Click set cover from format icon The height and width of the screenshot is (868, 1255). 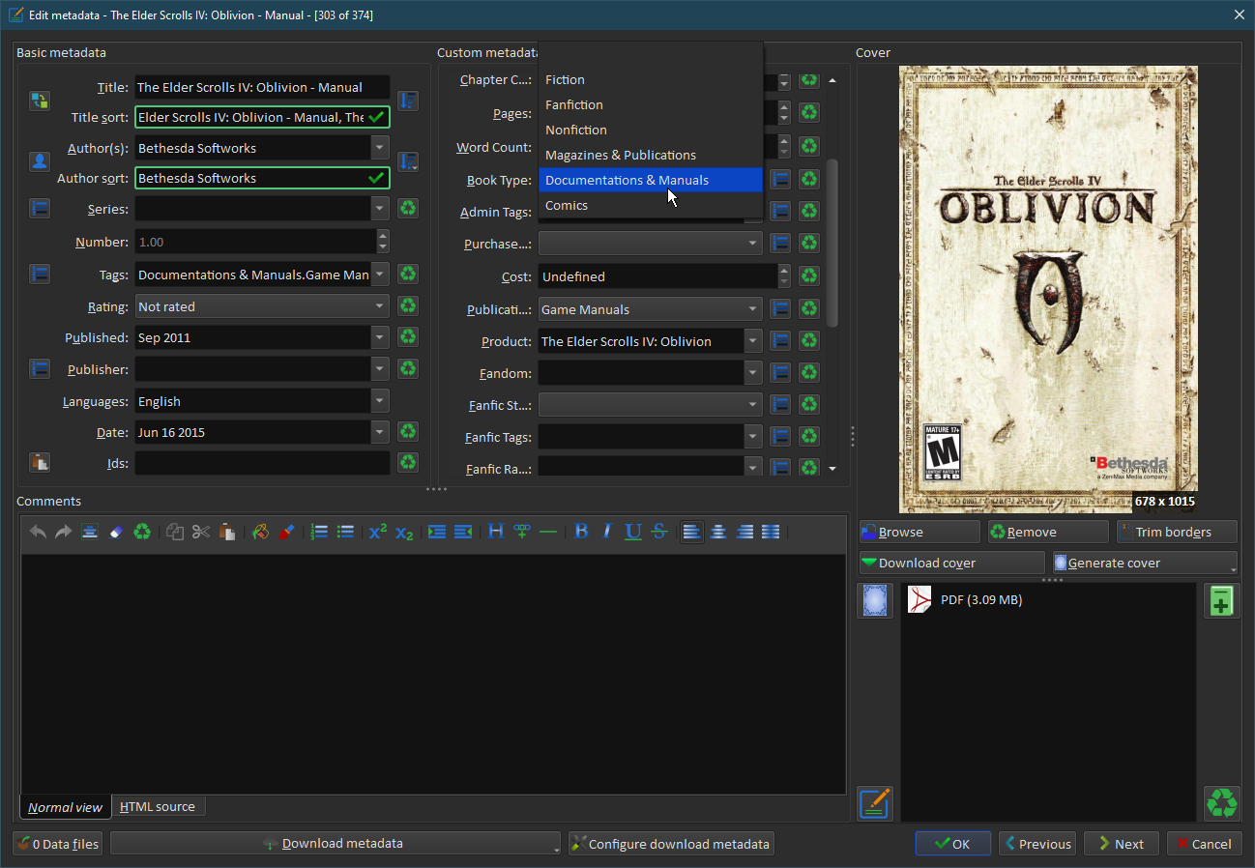tap(874, 600)
